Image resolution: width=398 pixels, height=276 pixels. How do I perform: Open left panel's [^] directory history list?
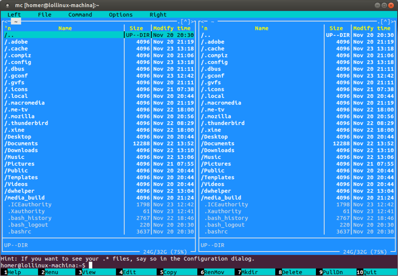tap(185, 22)
